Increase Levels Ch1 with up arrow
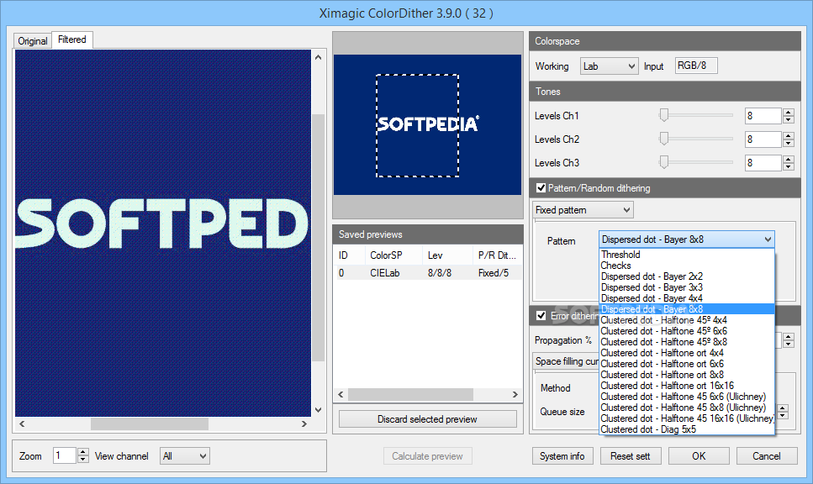 (789, 113)
